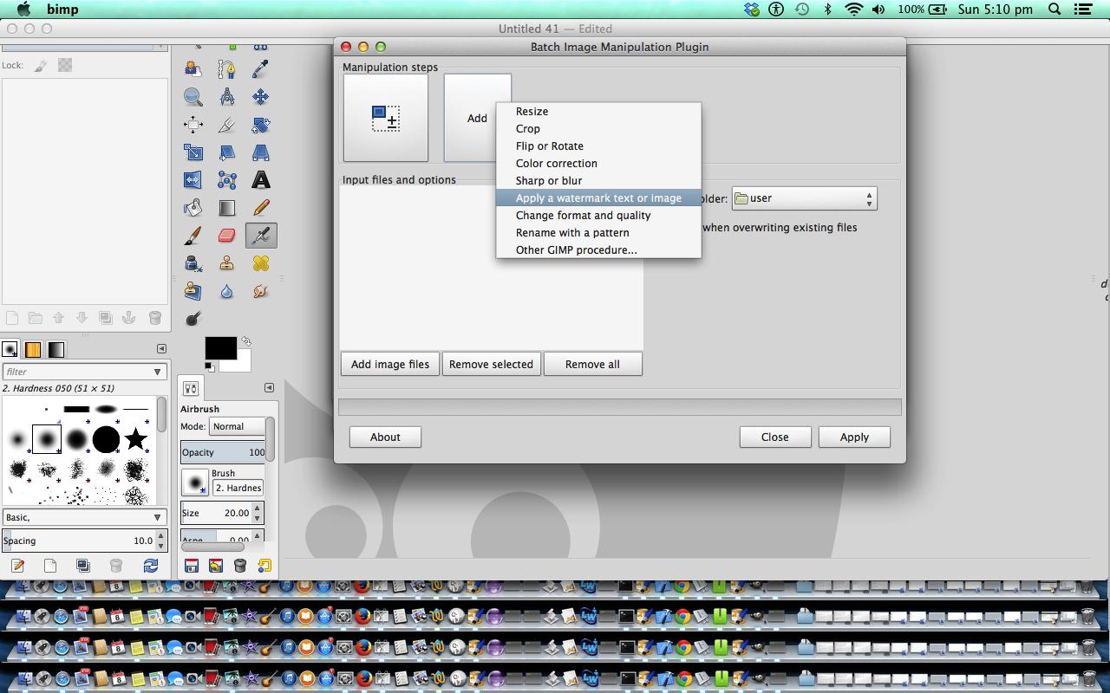
Task: Choose Other GIMP procedure entry
Action: click(598, 249)
